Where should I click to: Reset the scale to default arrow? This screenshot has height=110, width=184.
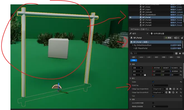coord(181,75)
